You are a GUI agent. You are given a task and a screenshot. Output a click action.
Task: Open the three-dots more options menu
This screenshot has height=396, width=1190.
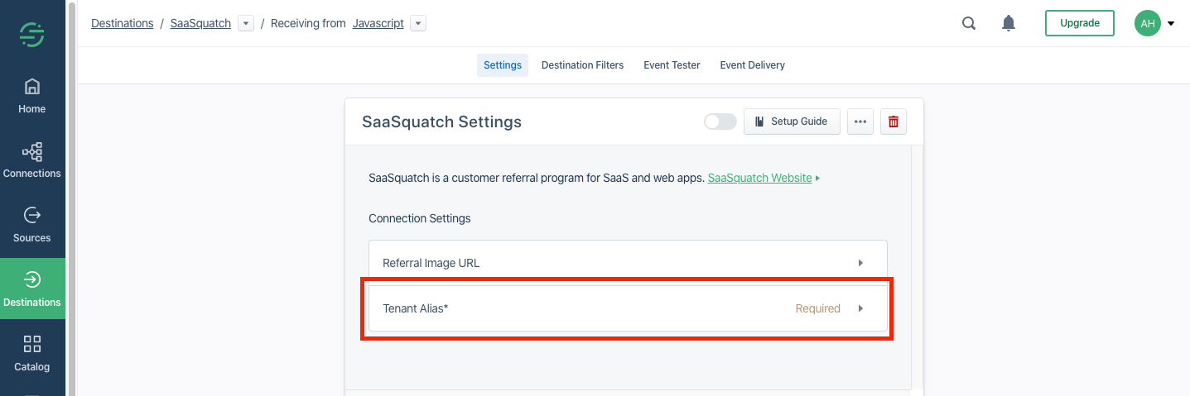click(860, 122)
